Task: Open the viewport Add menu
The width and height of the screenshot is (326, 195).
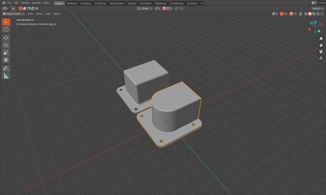Action: pyautogui.click(x=48, y=14)
